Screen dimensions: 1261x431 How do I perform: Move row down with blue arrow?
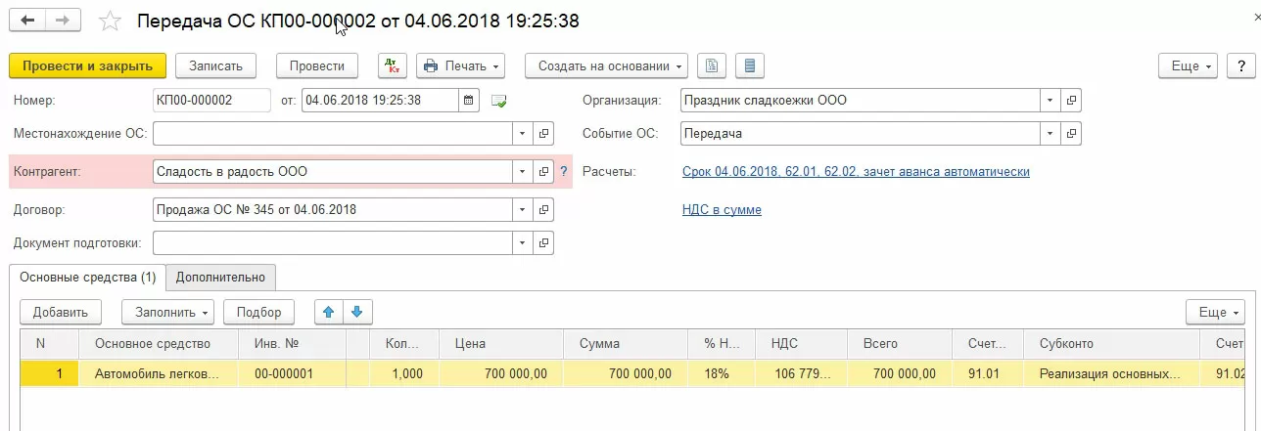click(x=356, y=312)
